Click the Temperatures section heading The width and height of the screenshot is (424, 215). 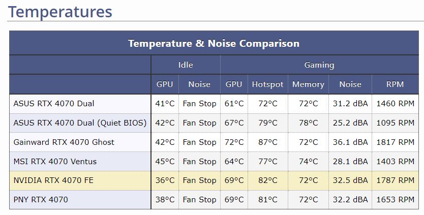[60, 12]
